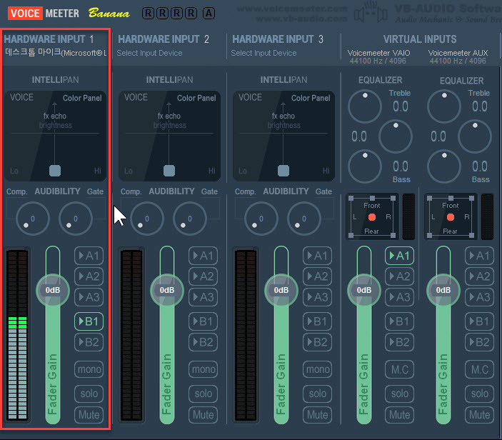
Task: Click Voicemeeter VAIO Bass equalizer knob
Action: coord(365,166)
